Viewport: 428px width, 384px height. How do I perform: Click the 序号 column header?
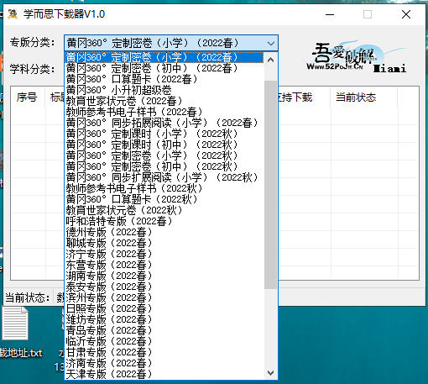point(27,97)
